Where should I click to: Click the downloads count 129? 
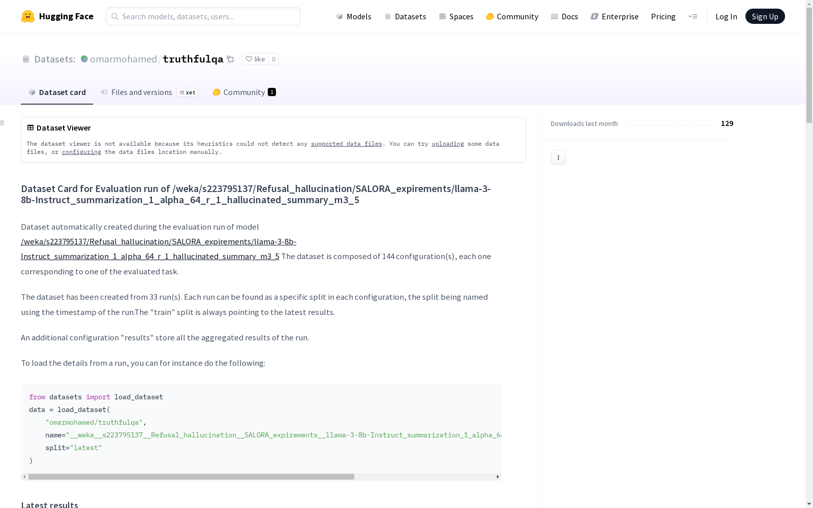tap(727, 123)
